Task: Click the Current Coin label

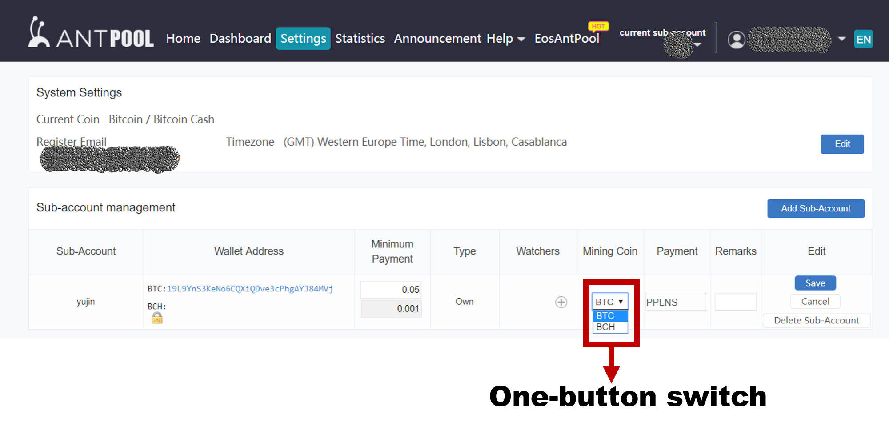Action: [x=68, y=119]
